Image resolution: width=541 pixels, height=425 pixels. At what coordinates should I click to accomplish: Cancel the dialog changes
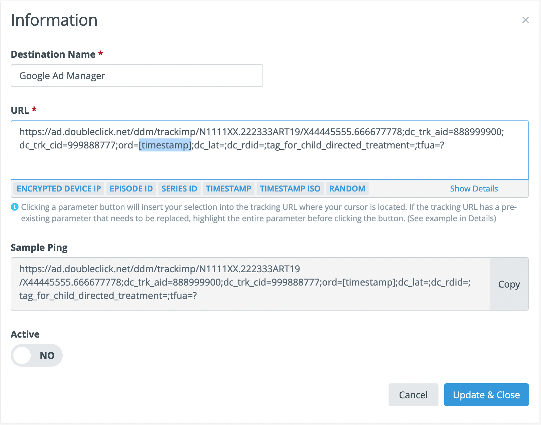point(413,395)
